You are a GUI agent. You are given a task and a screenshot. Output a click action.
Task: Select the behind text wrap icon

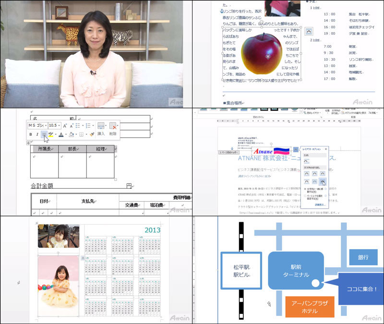coord(315,181)
